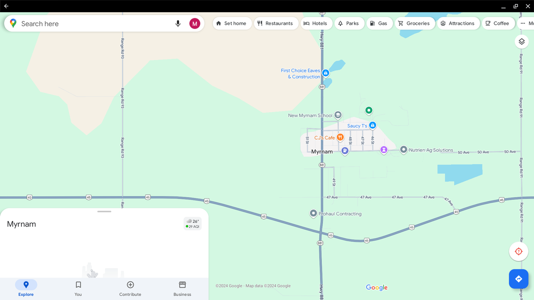Select the Nutrien Ag Solutions marker
The height and width of the screenshot is (300, 534).
pyautogui.click(x=404, y=150)
